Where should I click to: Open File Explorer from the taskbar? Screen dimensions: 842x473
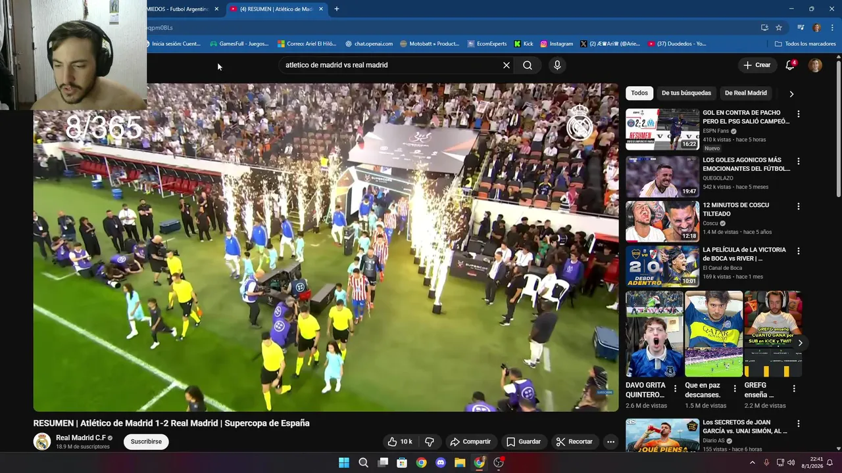460,462
